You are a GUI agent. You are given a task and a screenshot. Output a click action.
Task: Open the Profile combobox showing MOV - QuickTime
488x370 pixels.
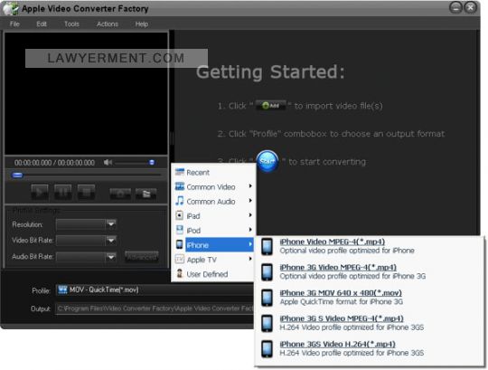click(x=155, y=290)
